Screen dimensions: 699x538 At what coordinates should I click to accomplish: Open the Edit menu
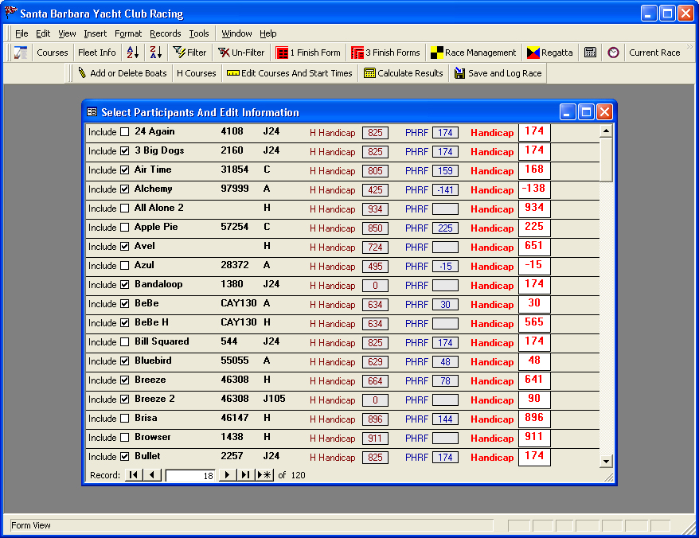[x=43, y=33]
